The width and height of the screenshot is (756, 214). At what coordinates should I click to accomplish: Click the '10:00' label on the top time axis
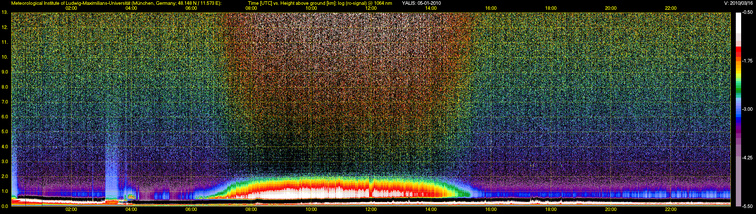coord(311,8)
